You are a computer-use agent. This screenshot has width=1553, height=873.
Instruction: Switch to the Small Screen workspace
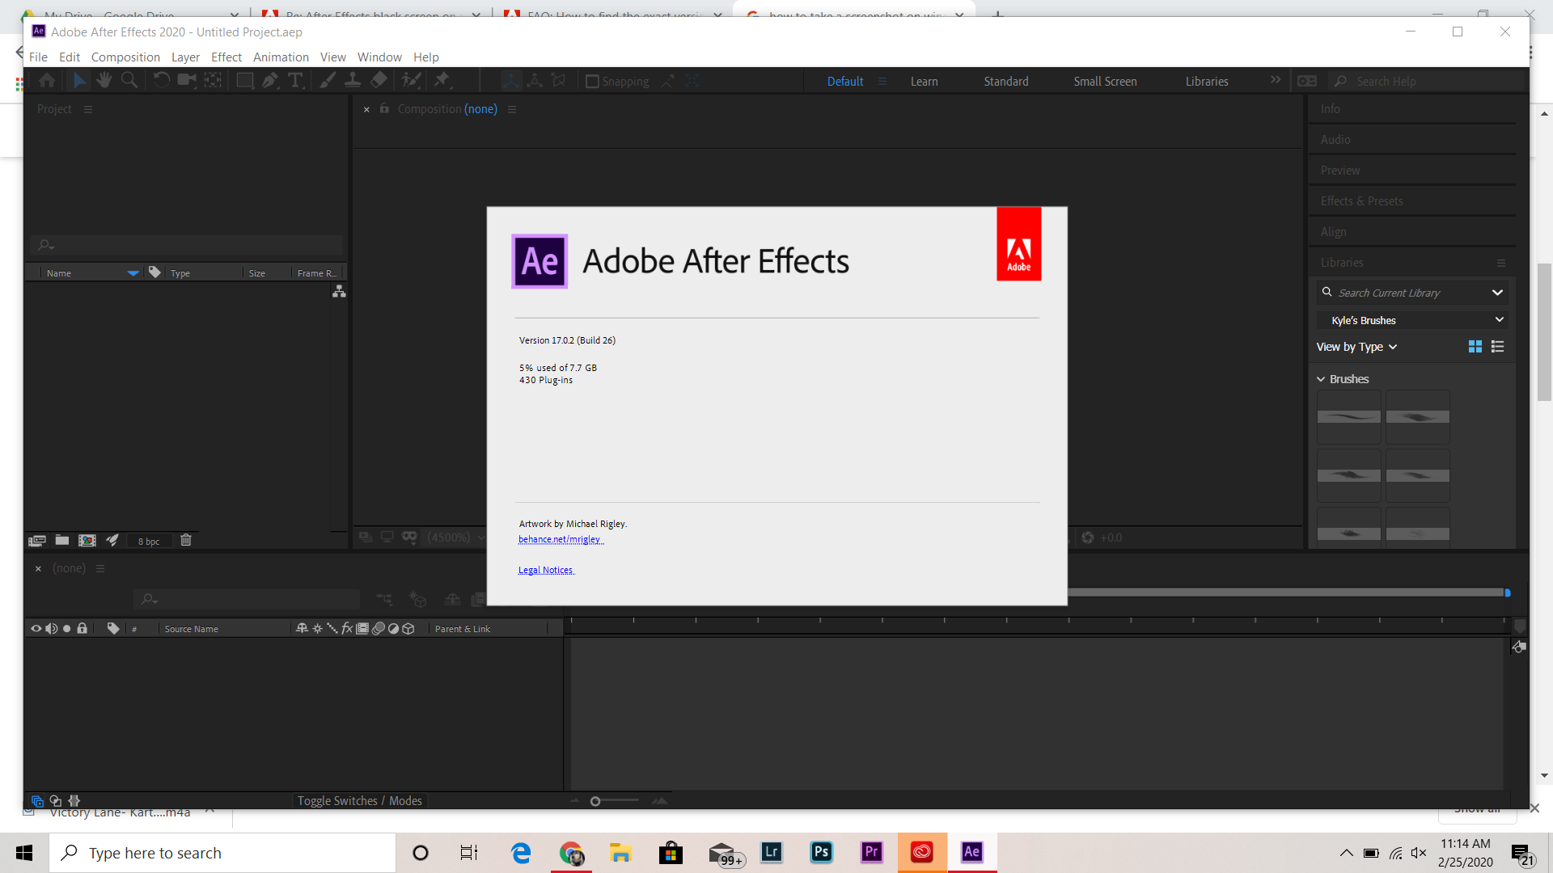coord(1105,81)
